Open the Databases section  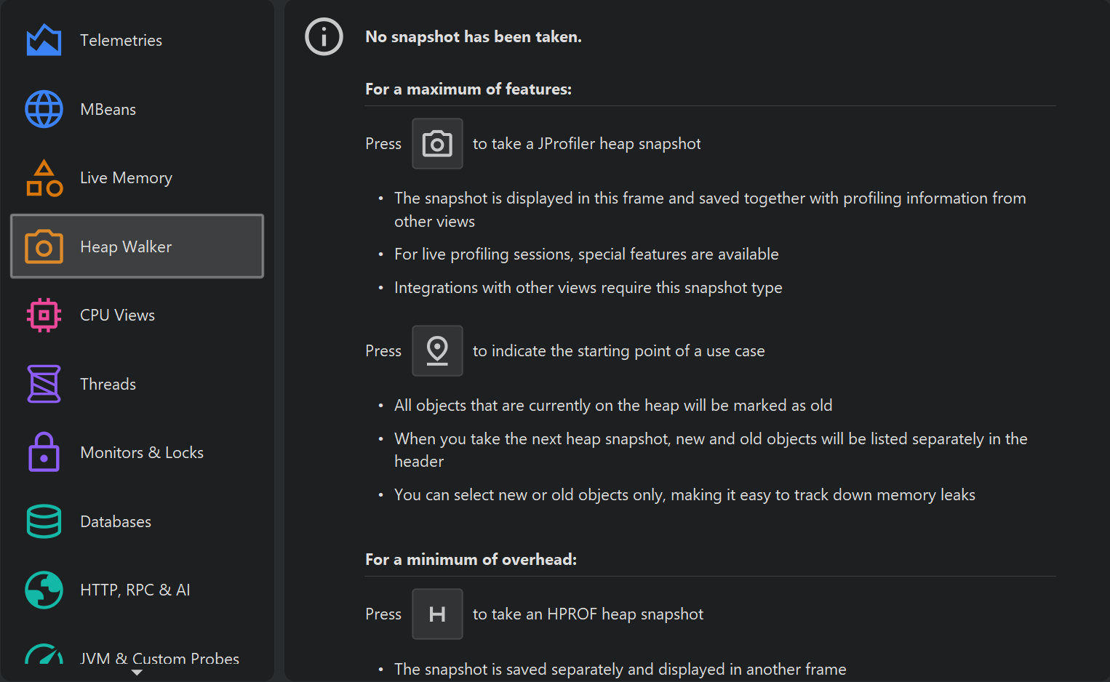coord(116,521)
